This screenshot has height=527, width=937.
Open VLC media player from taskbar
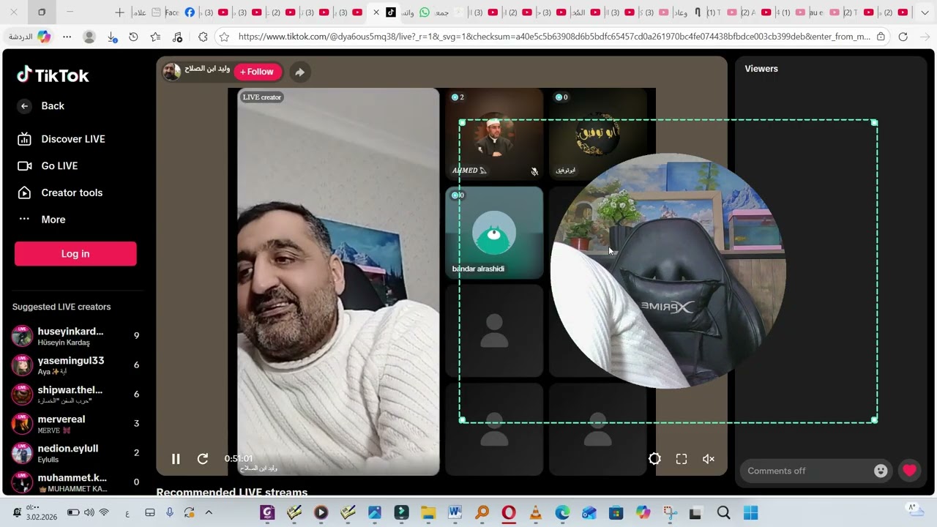pyautogui.click(x=536, y=512)
